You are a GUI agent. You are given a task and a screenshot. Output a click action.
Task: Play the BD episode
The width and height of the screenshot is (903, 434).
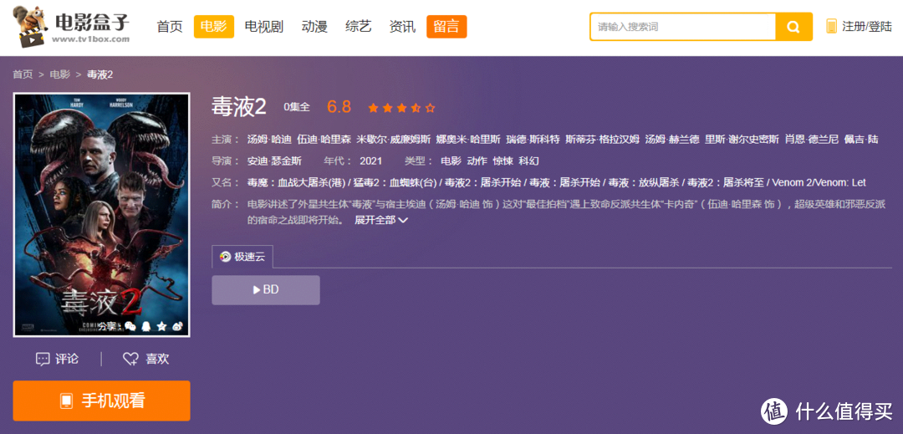click(266, 290)
